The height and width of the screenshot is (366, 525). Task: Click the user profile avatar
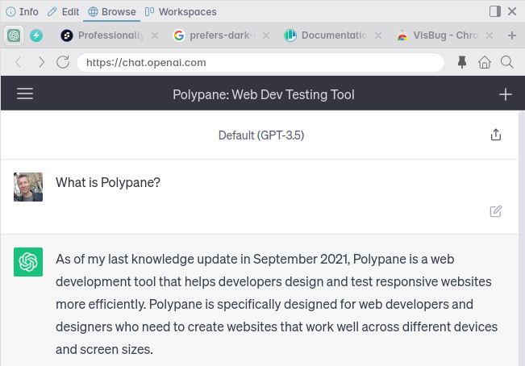pyautogui.click(x=28, y=186)
